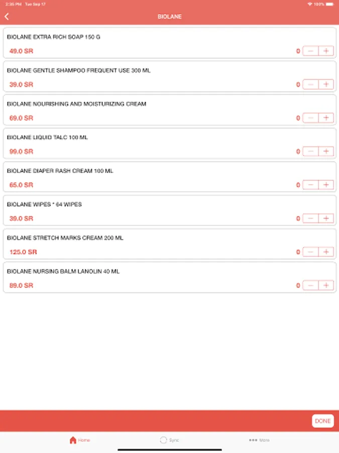Select the Biolane Wipes product row
The image size is (339, 453).
[170, 210]
